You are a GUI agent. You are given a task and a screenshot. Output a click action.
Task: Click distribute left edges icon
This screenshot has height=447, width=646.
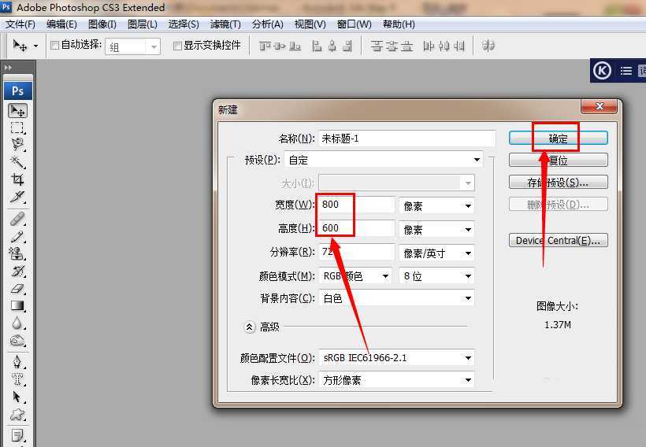coord(429,46)
